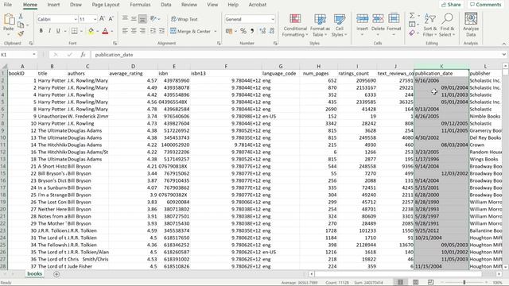This screenshot has height=286, width=509.
Task: Switch to the Review tab
Action: [x=189, y=5]
